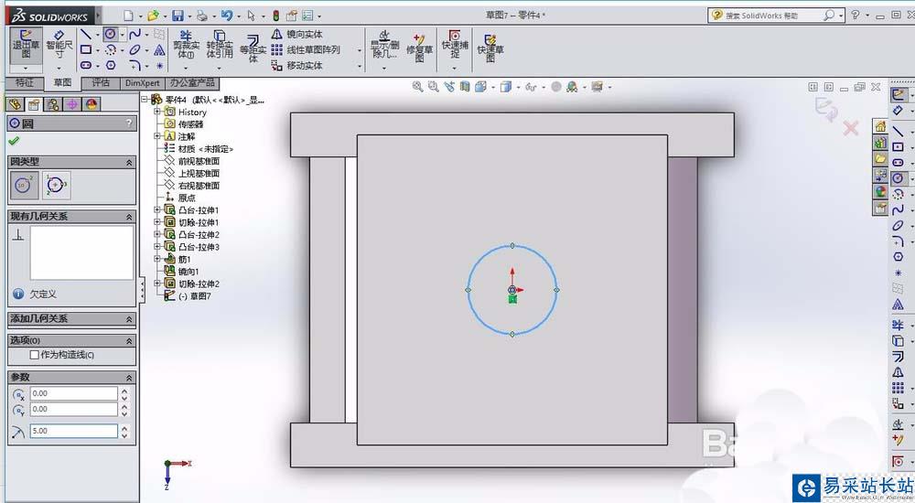
Task: Open the DisplayManager tab icon
Action: coord(91,104)
